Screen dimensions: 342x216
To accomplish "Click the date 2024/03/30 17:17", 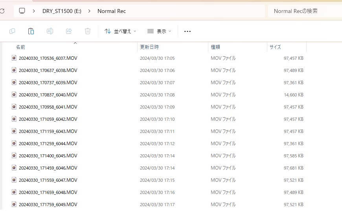I will [157, 205].
